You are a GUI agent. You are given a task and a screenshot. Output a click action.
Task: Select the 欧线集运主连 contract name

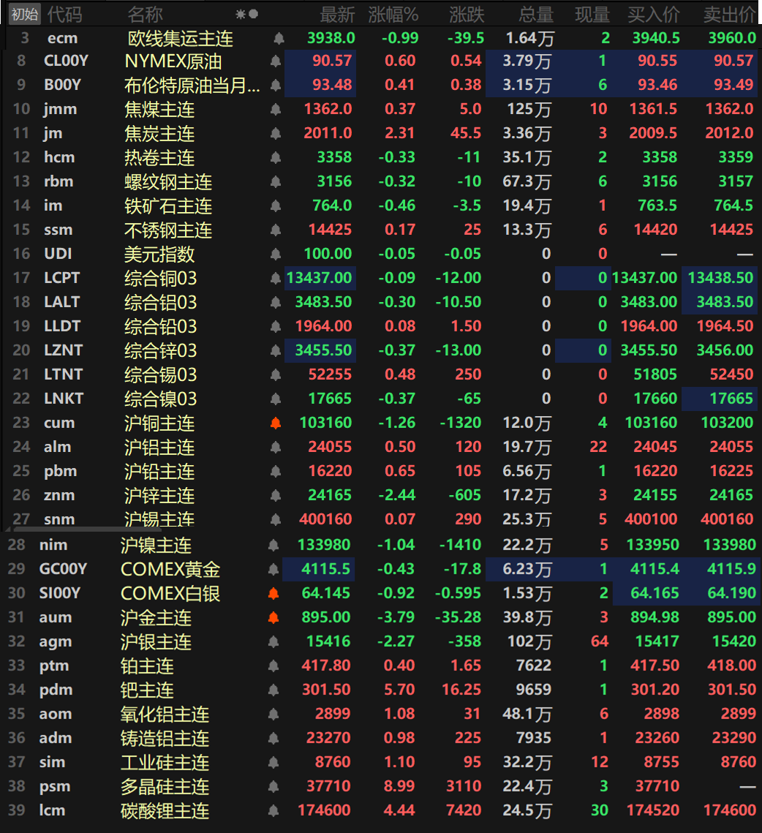(180, 38)
